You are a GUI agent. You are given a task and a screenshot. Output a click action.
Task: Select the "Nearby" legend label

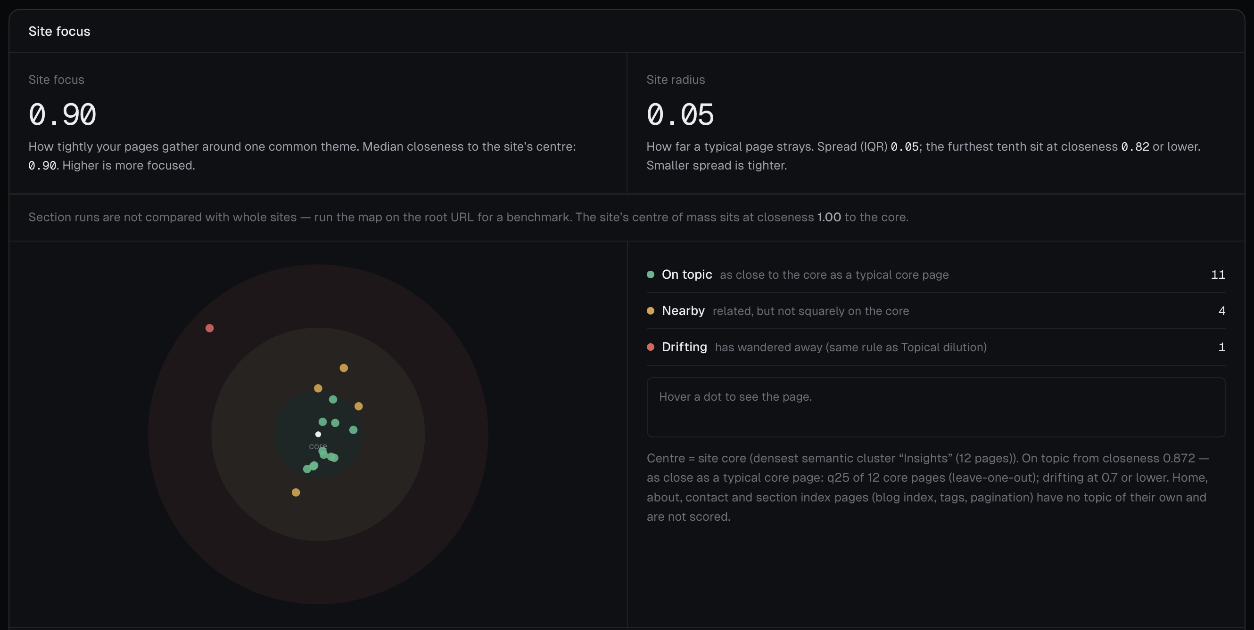[x=683, y=311]
